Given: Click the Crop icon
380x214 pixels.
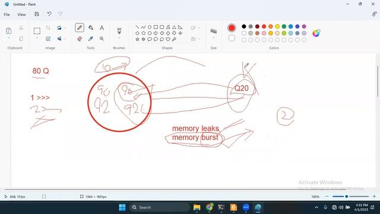Looking at the screenshot, I should pos(48,28).
